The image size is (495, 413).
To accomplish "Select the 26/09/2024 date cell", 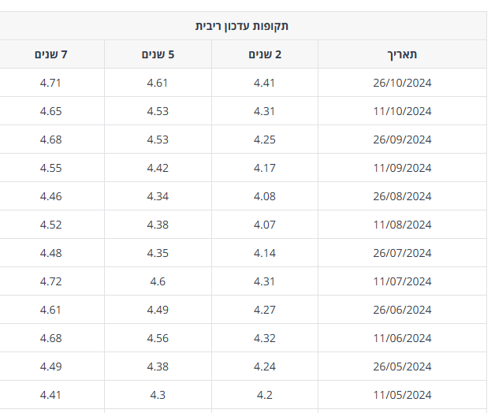I will point(402,140).
